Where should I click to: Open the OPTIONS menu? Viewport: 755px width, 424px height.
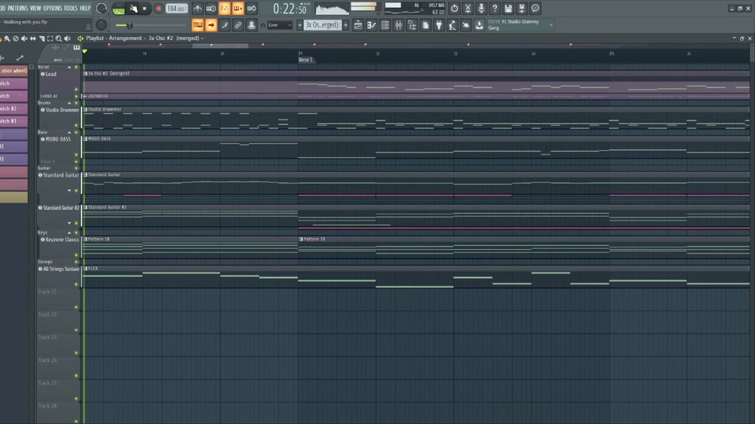pos(53,8)
